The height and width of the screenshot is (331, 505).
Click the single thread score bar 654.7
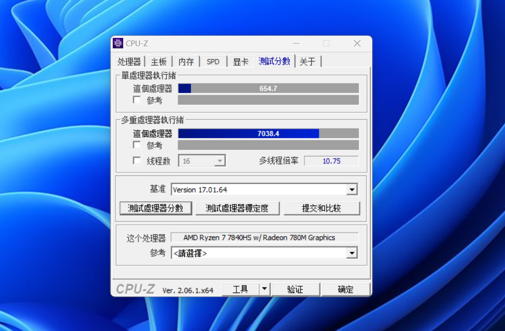click(x=268, y=88)
